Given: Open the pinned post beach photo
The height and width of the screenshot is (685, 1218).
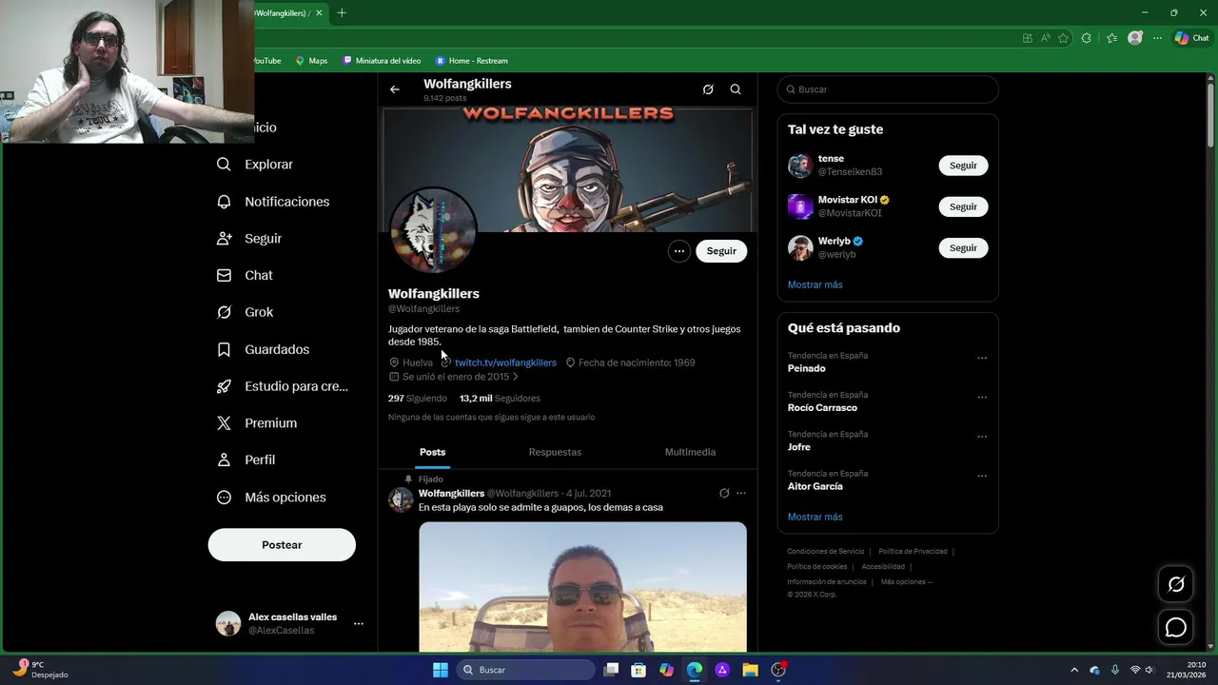Looking at the screenshot, I should (582, 586).
